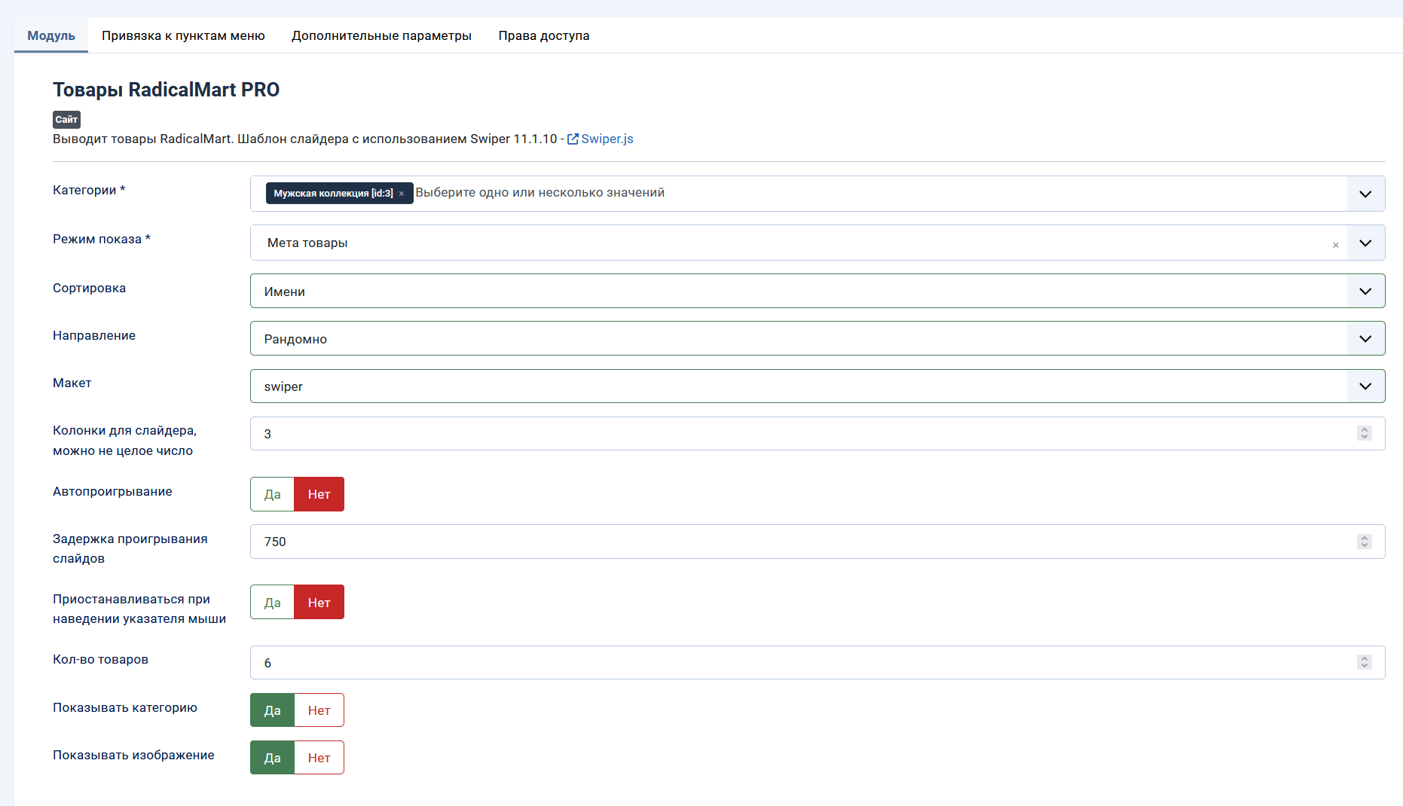Use the Кол-во товаров spinner arrows
The image size is (1403, 806).
(x=1364, y=662)
